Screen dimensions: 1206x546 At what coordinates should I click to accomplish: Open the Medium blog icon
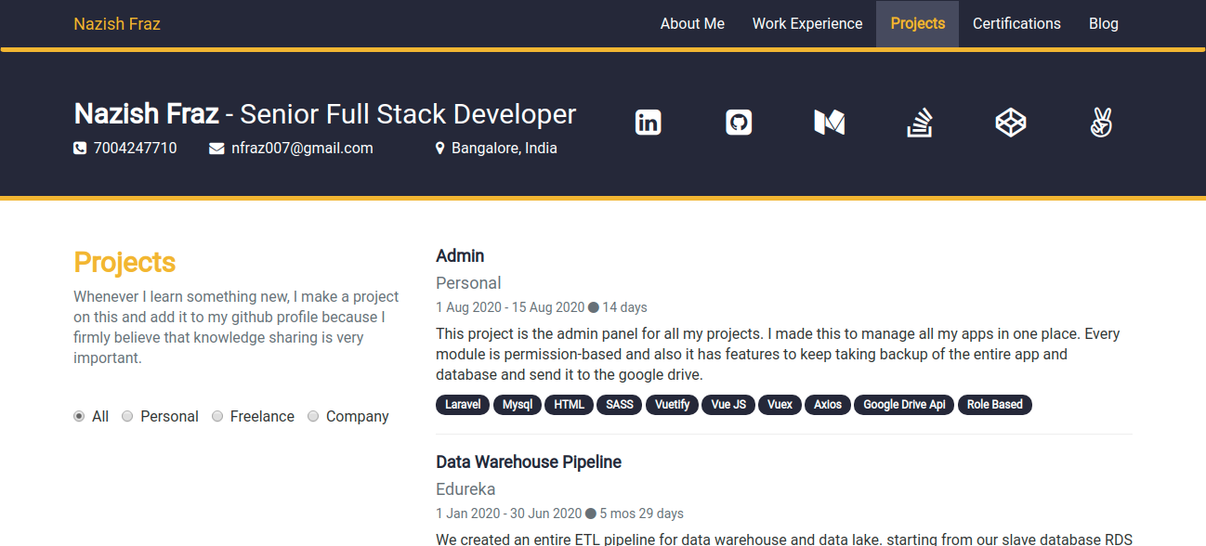coord(829,123)
